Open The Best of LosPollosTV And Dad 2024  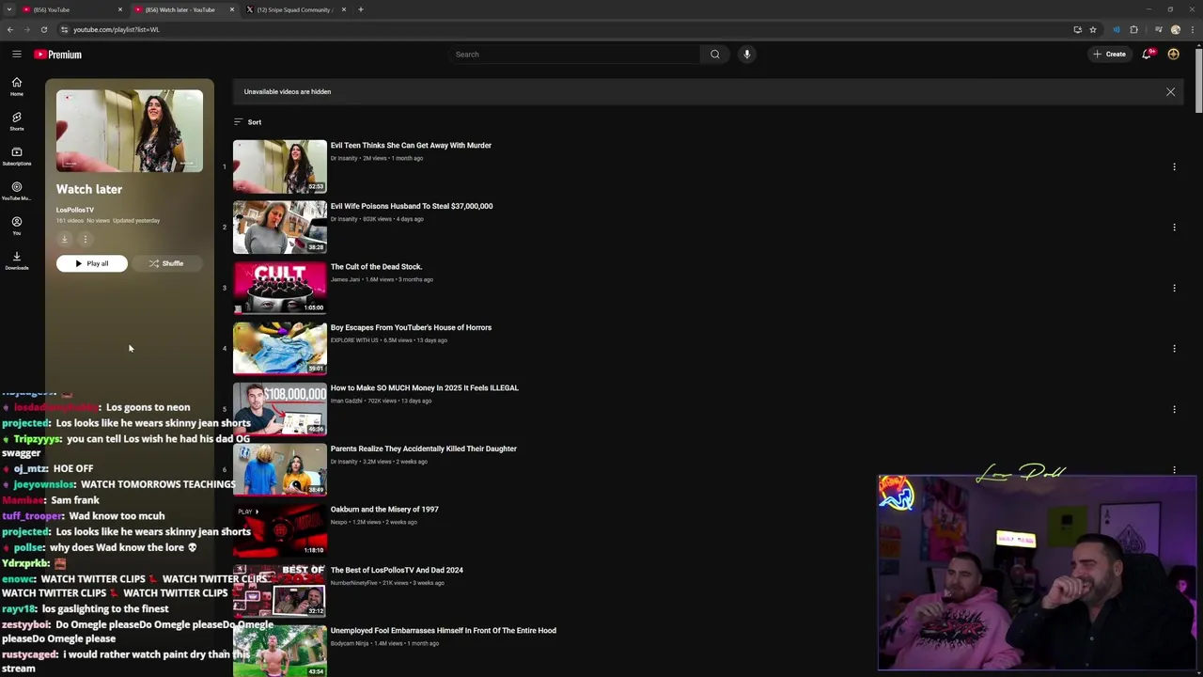click(x=397, y=570)
